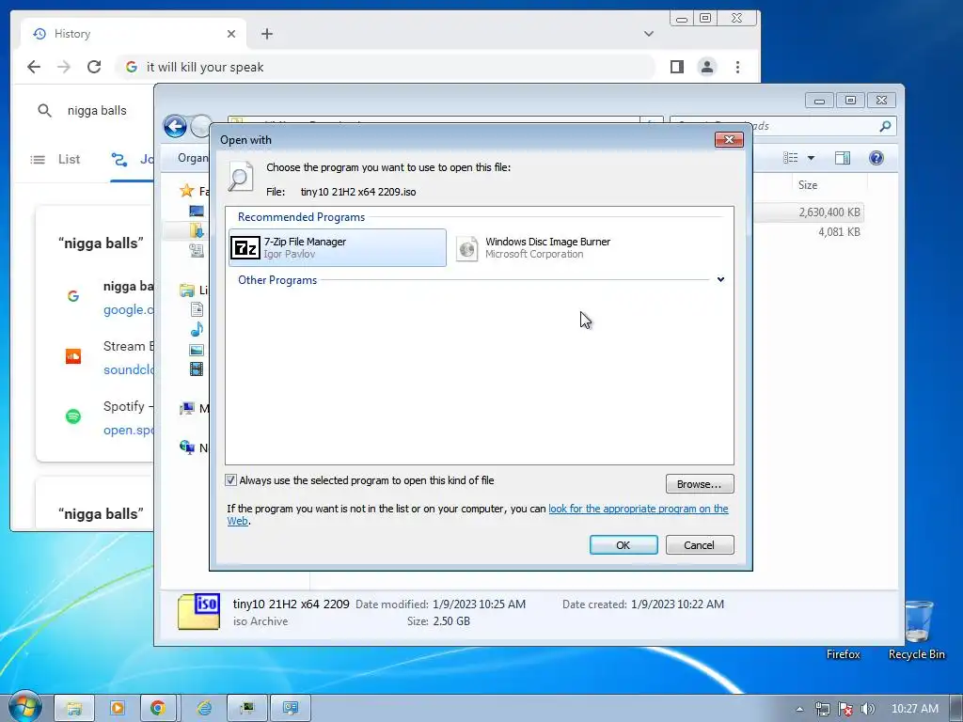Click Chrome back arrow
The width and height of the screenshot is (963, 722).
click(34, 67)
